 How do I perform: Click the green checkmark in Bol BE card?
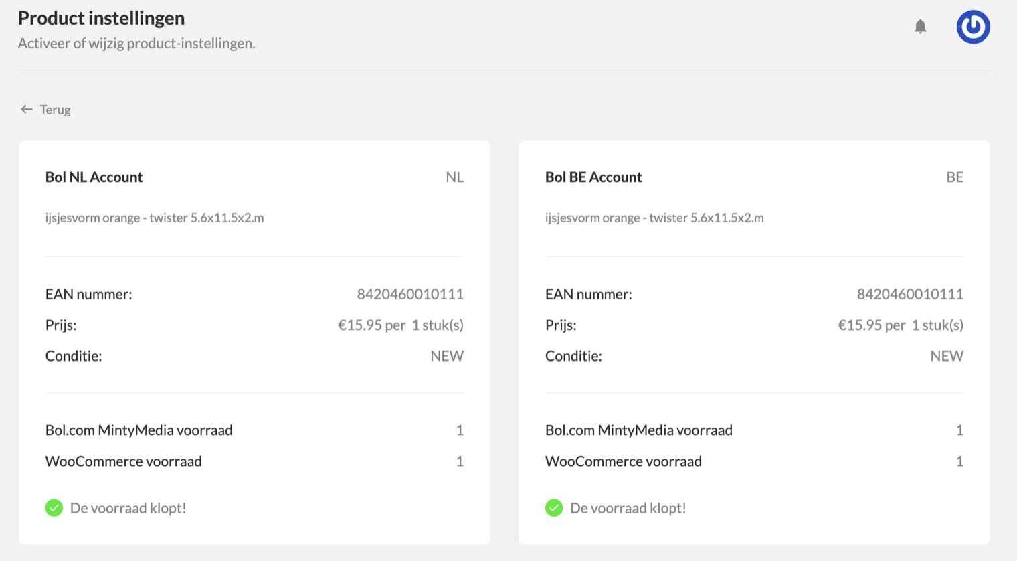point(554,508)
